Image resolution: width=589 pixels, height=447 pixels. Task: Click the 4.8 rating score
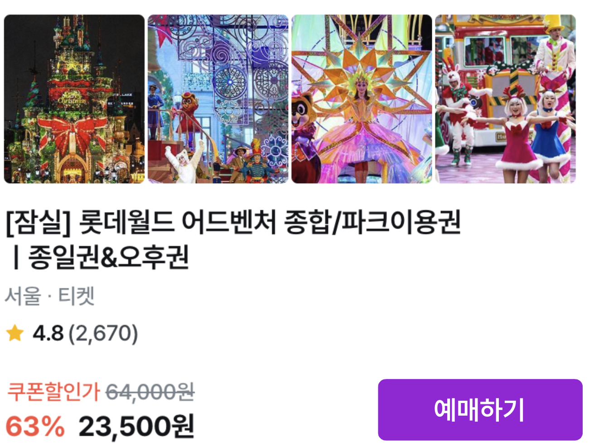(x=48, y=334)
